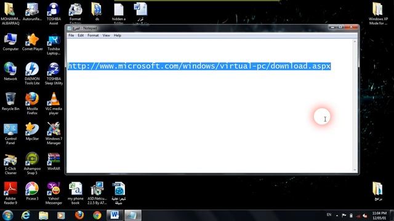Open the Windows Start menu

7,215
